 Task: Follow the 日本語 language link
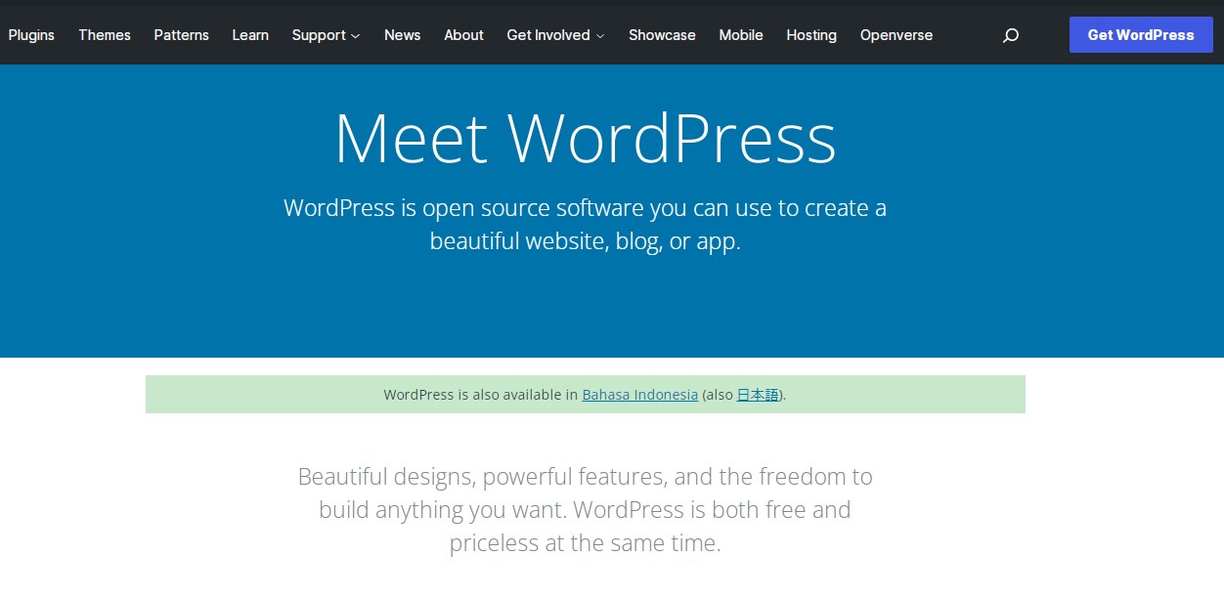pyautogui.click(x=758, y=395)
